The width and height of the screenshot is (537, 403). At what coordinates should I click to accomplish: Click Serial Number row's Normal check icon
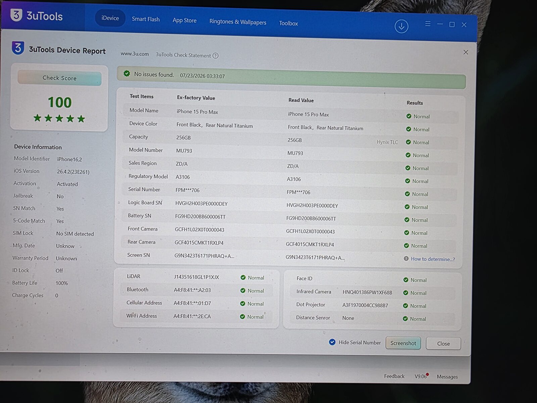(407, 194)
